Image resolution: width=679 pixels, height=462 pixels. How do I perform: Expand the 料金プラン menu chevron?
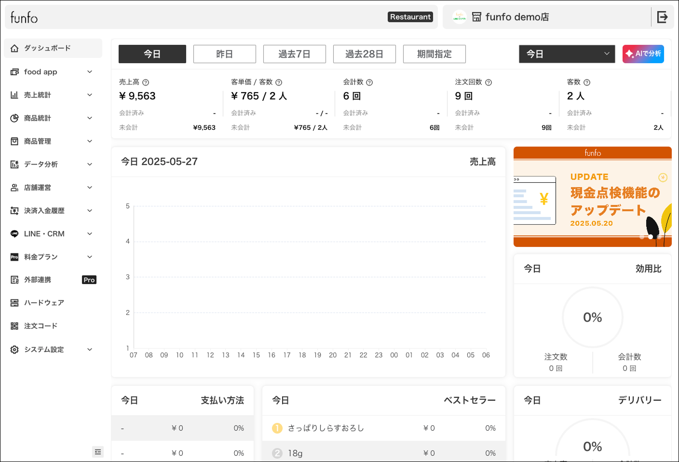pos(90,257)
